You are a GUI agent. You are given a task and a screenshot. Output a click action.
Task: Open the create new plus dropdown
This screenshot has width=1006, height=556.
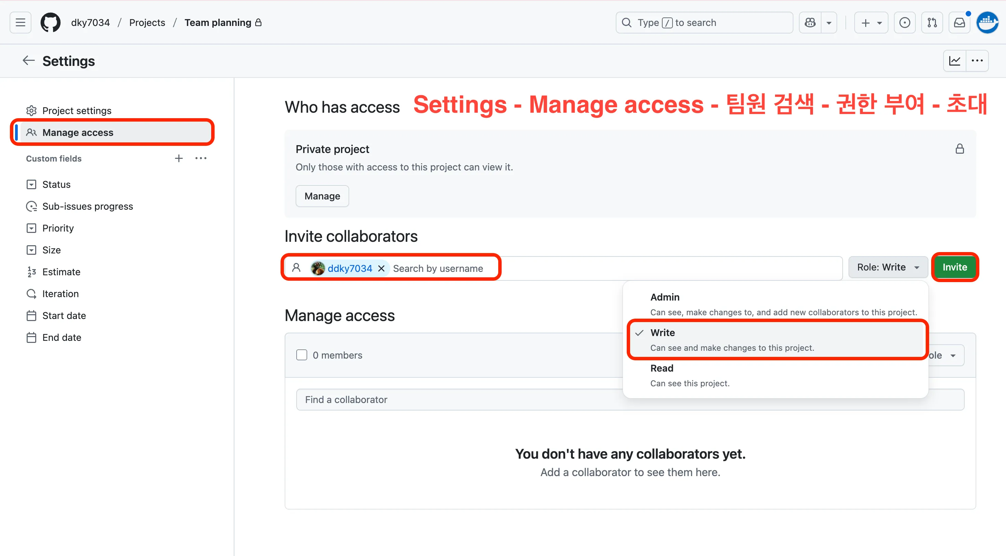click(871, 23)
